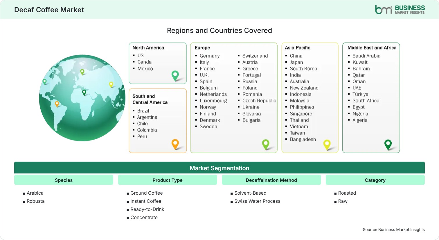Click 'Swiss Water Process' method
The height and width of the screenshot is (240, 439).
point(257,201)
